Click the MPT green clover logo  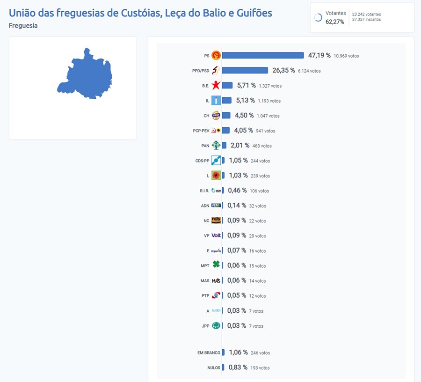[216, 265]
